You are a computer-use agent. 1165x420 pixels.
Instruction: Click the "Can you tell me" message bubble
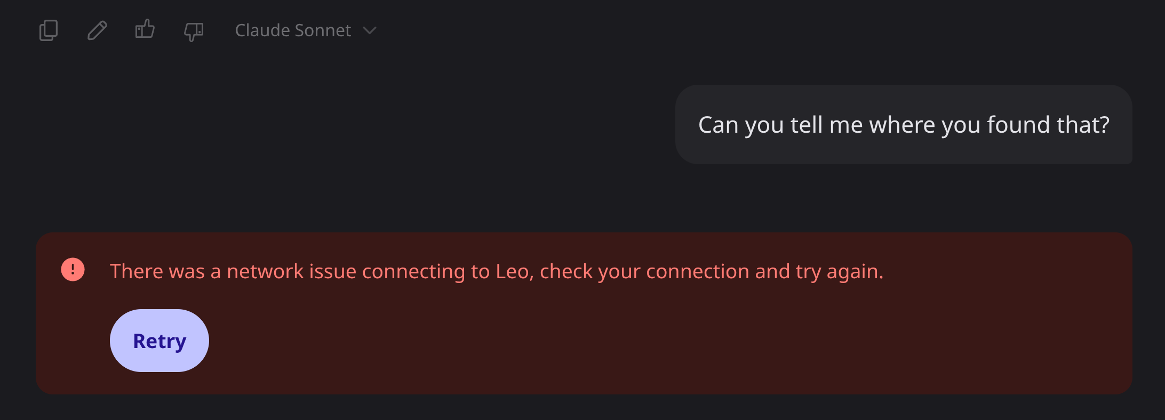904,125
